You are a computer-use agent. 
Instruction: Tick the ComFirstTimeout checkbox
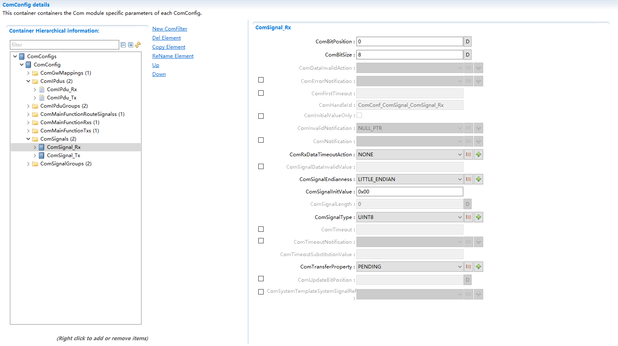pyautogui.click(x=261, y=93)
